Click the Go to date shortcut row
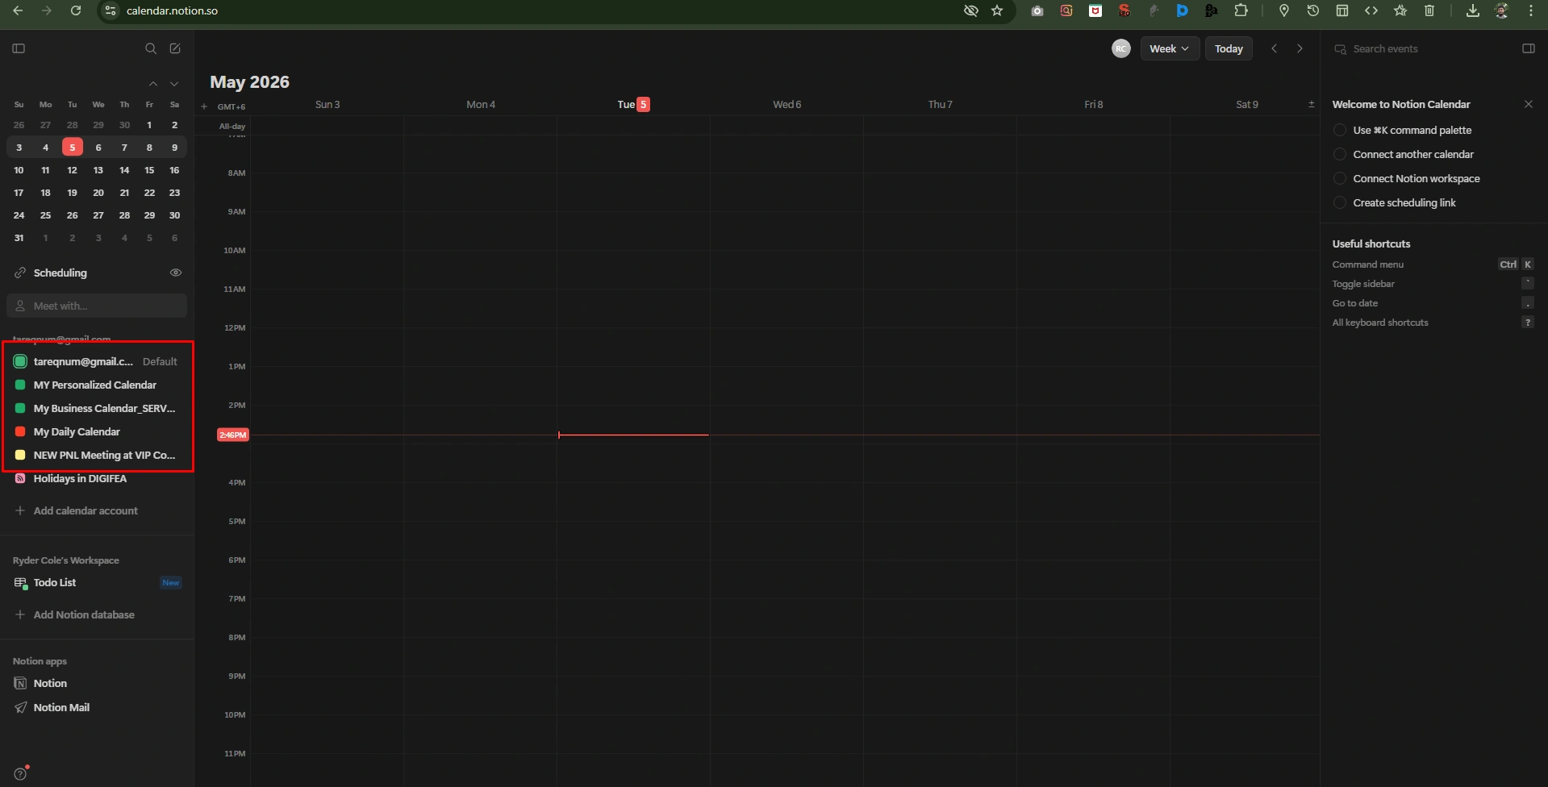The width and height of the screenshot is (1548, 787). tap(1433, 303)
